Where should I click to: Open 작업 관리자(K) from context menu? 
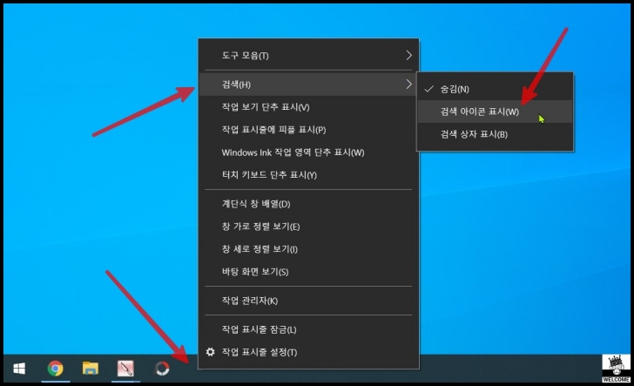pyautogui.click(x=308, y=301)
